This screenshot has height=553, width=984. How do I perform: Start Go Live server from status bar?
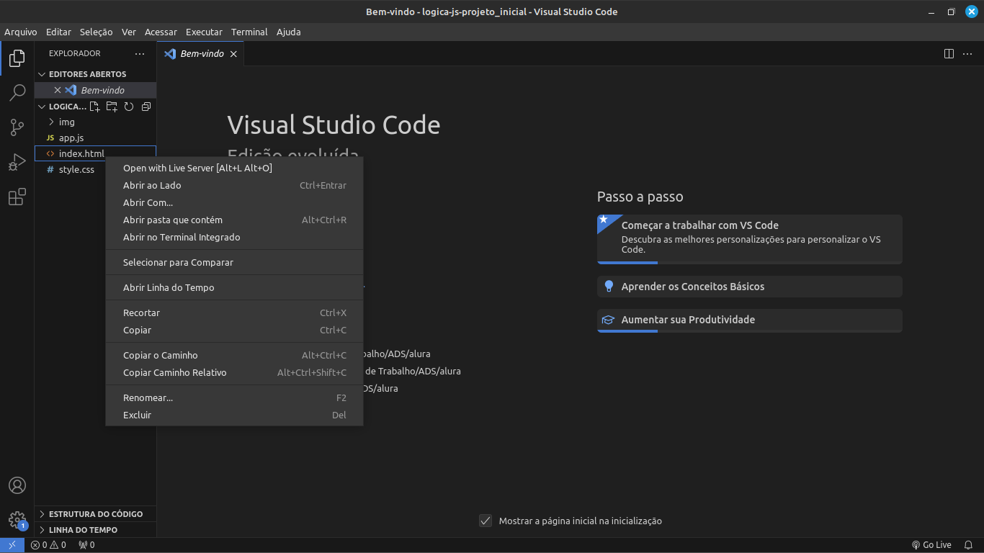[x=931, y=545]
